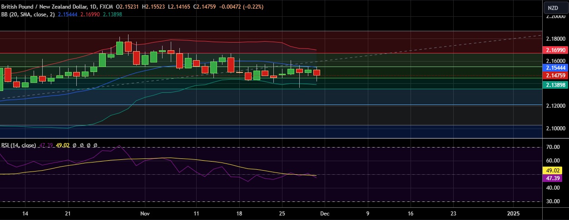Click the 16 date label on time axis
This screenshot has height=220, width=569.
tap(411, 213)
